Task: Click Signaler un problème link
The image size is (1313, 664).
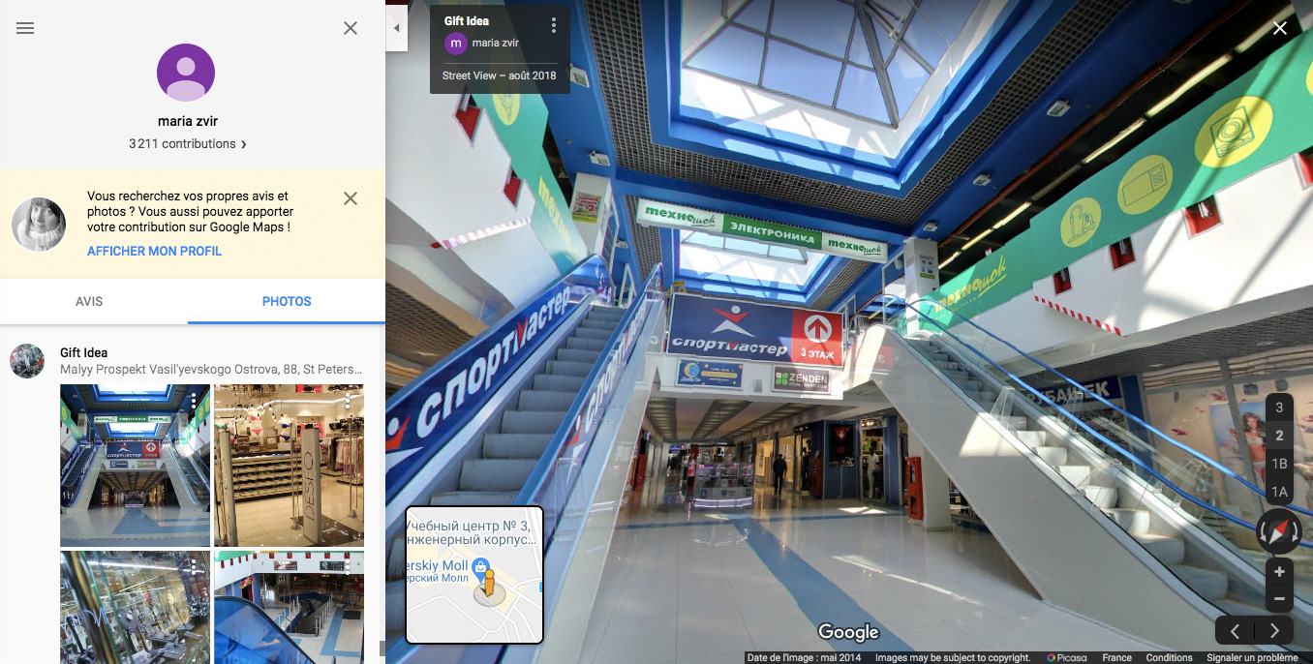Action: (1252, 657)
